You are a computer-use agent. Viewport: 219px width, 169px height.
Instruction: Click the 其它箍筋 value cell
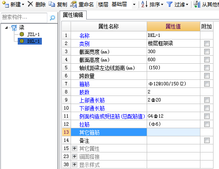click(173, 132)
